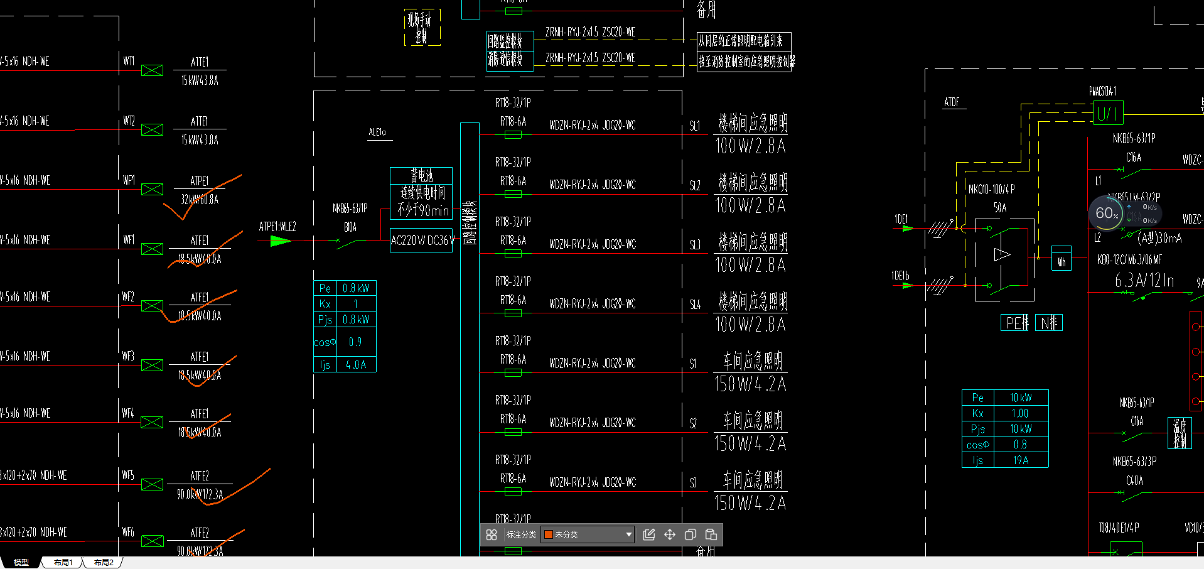The width and height of the screenshot is (1204, 569).
Task: Click the 1DE1b incoming line label
Action: [x=900, y=276]
